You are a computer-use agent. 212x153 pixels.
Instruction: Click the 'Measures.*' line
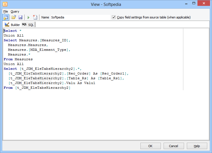coord(19,54)
